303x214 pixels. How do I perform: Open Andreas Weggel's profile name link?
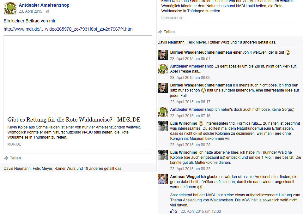[185, 177]
